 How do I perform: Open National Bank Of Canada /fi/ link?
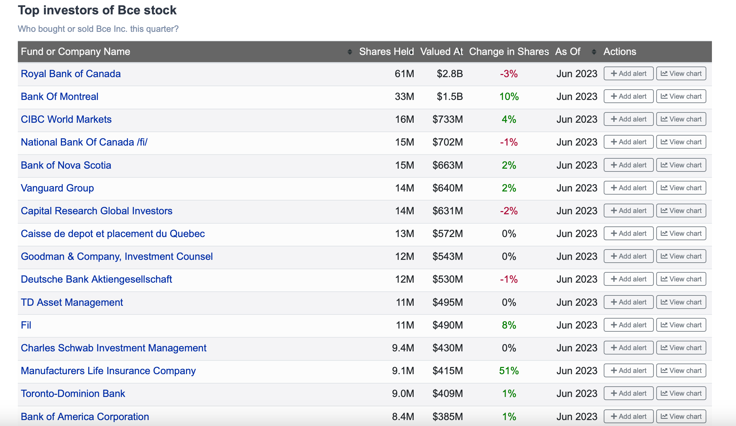tap(84, 142)
